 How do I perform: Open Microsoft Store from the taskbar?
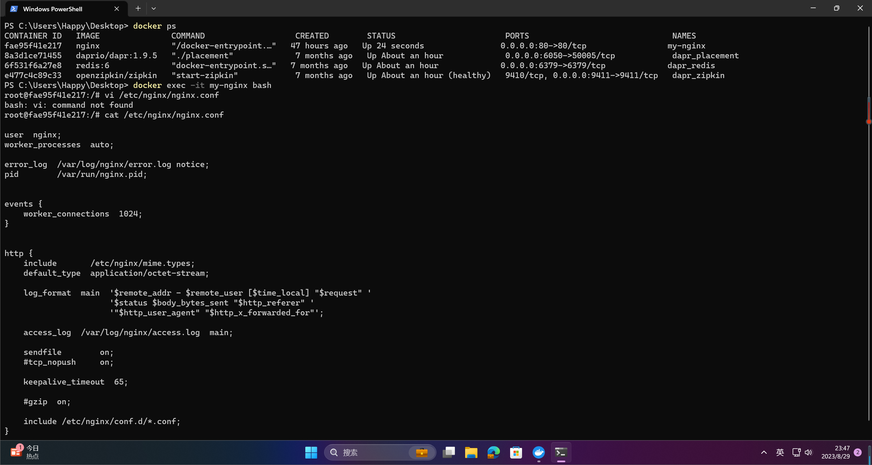[x=516, y=452]
